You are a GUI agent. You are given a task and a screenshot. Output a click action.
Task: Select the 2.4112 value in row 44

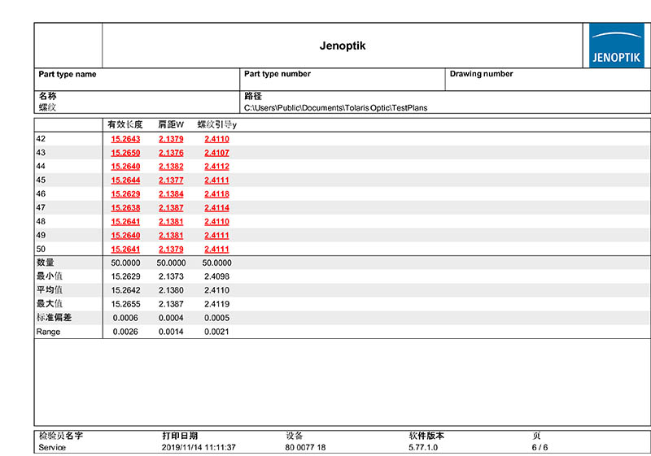click(216, 167)
